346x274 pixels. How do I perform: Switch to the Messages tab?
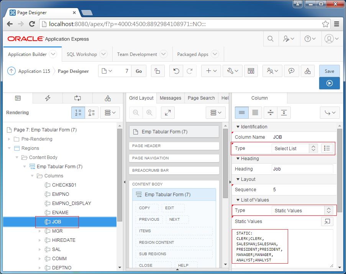pos(171,98)
